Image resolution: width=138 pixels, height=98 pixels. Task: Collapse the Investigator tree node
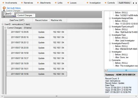coord(110,52)
